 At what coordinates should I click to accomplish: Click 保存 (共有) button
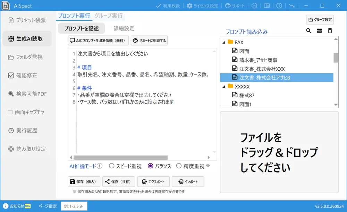click(x=119, y=182)
